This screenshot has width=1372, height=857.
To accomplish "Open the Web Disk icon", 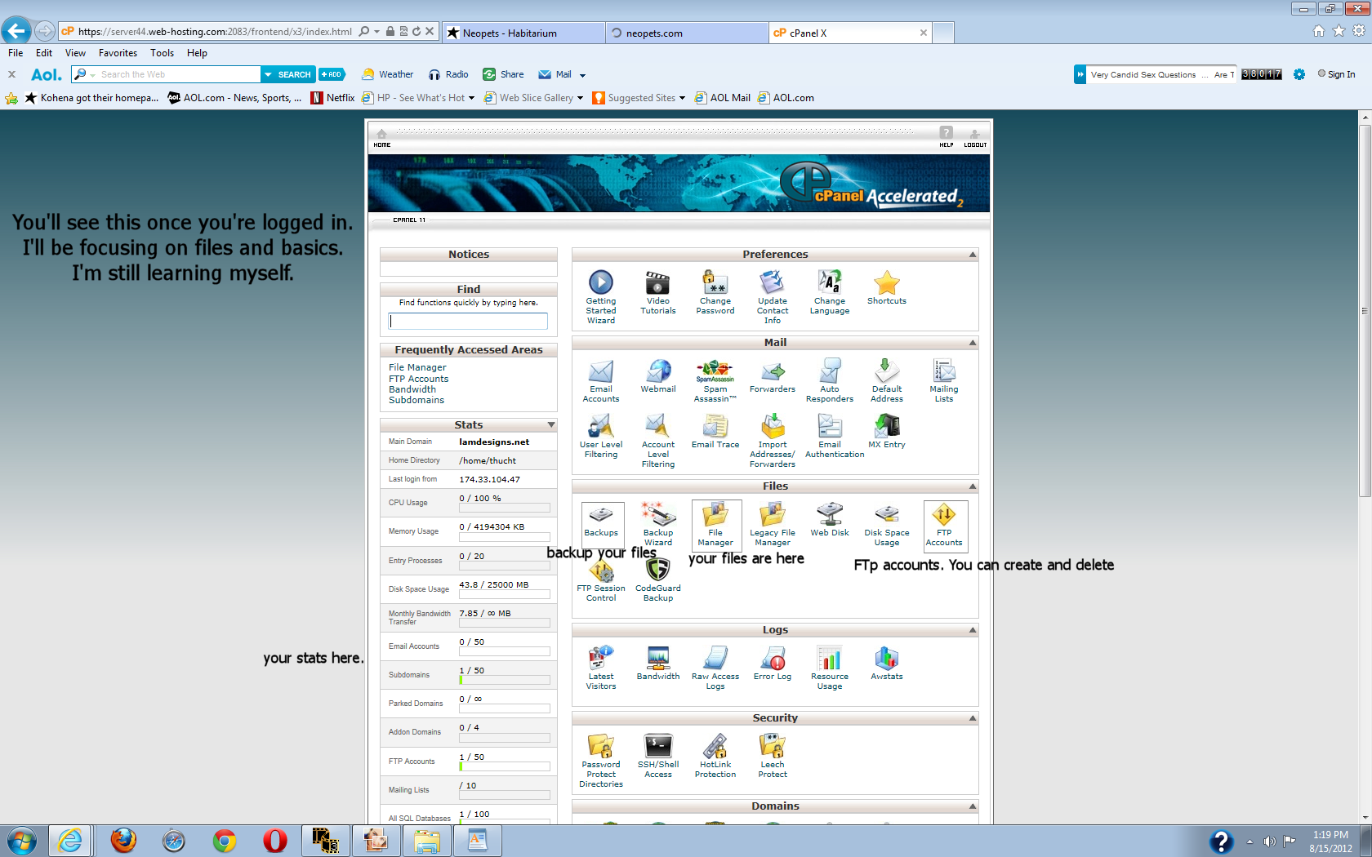I will (830, 514).
